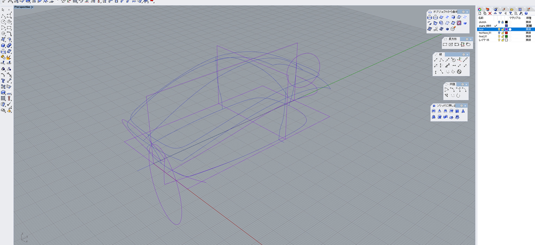This screenshot has width=535, height=245.
Task: Click the grey left triangle in layer toolbar
Action: [506, 13]
